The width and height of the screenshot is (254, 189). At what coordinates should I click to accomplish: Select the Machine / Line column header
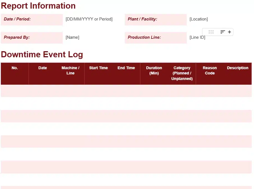point(70,71)
